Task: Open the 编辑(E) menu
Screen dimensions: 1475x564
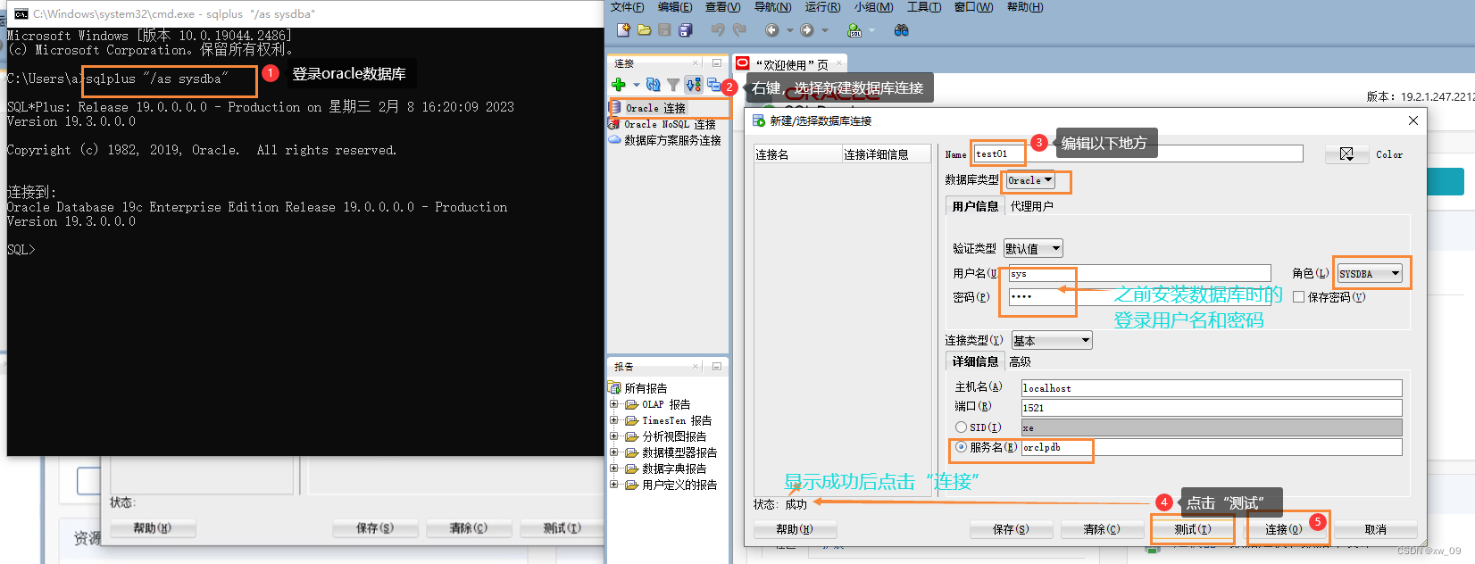Action: click(x=675, y=7)
